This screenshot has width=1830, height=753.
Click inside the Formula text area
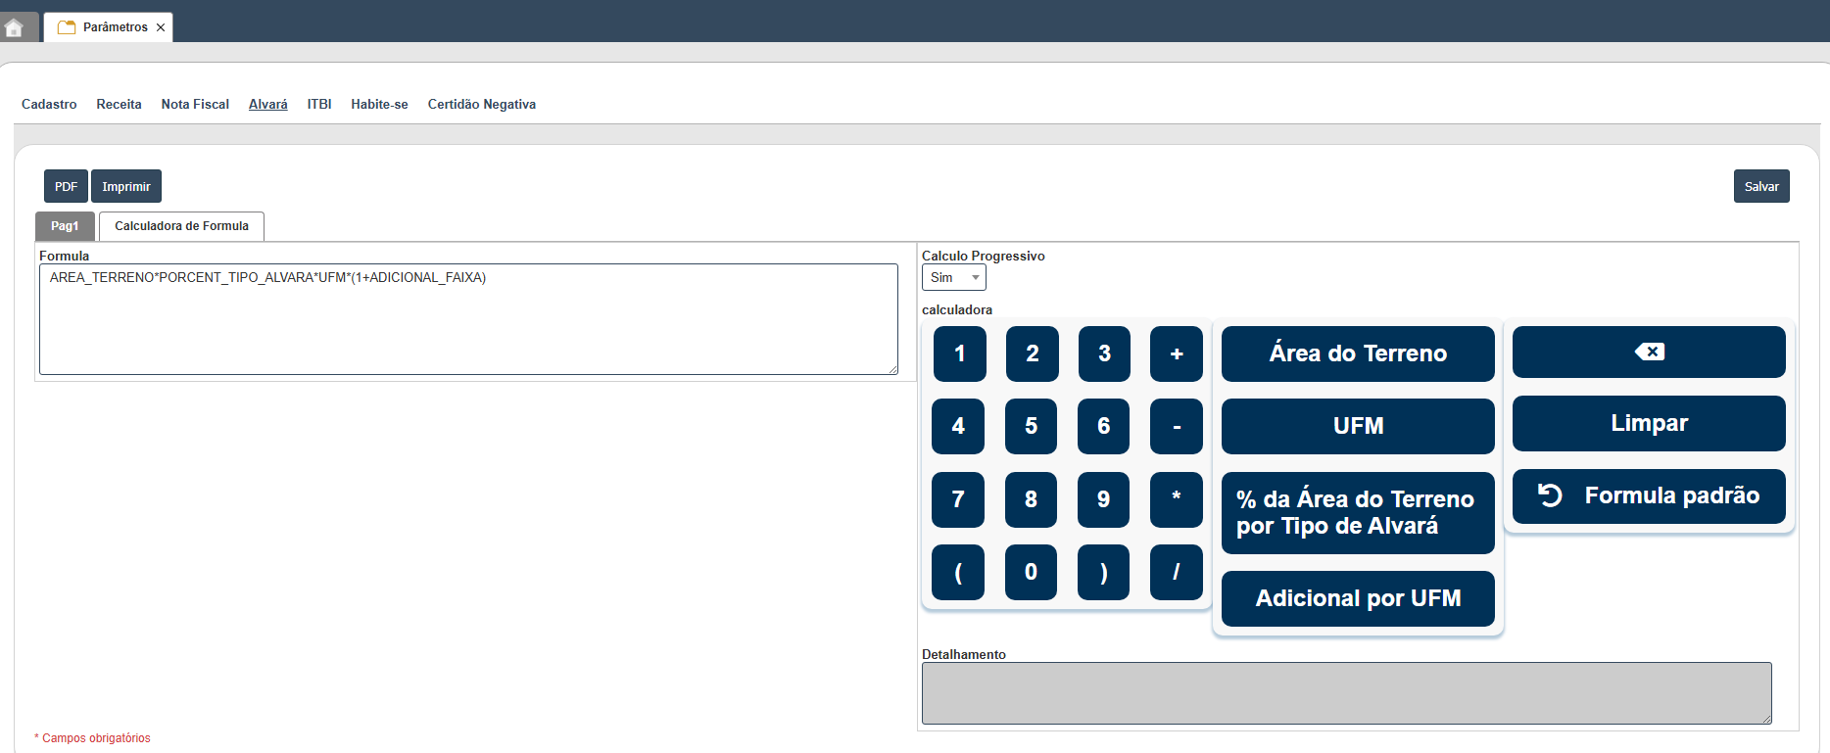[x=468, y=319]
